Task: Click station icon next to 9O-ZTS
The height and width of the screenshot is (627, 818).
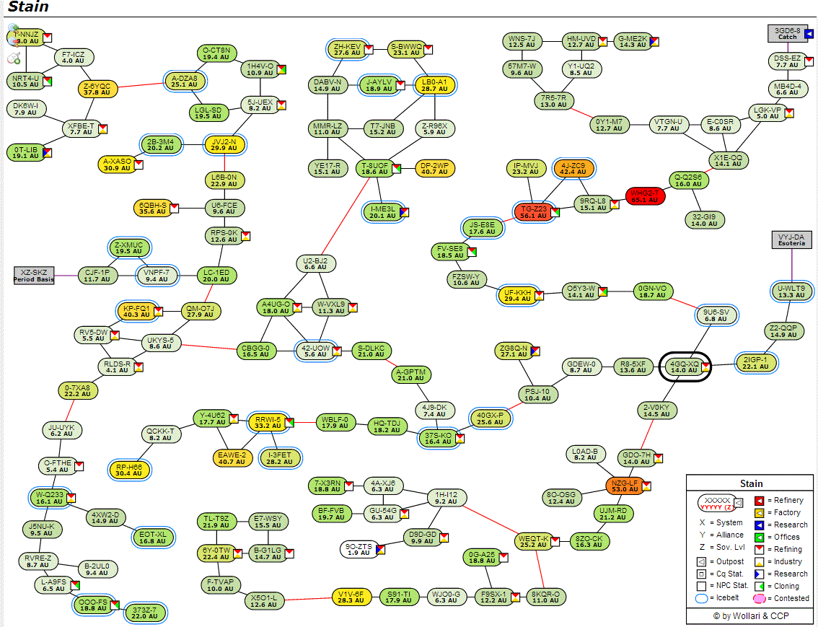Action: pos(380,550)
